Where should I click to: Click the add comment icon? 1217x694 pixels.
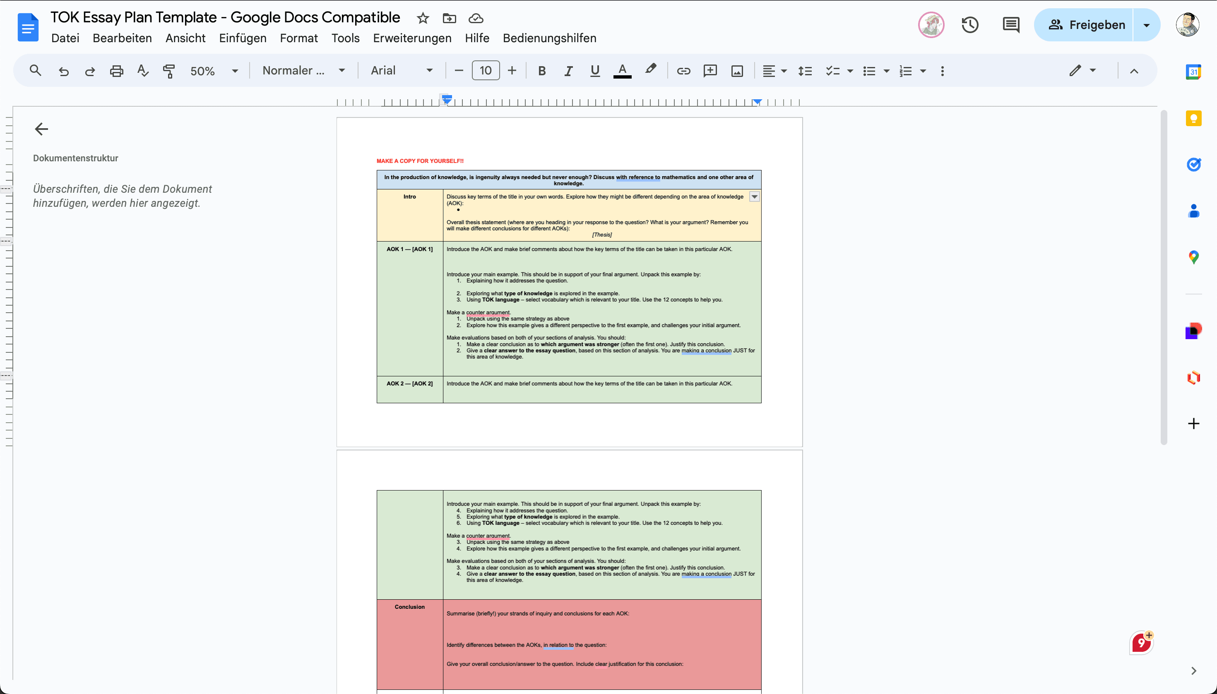pos(710,71)
